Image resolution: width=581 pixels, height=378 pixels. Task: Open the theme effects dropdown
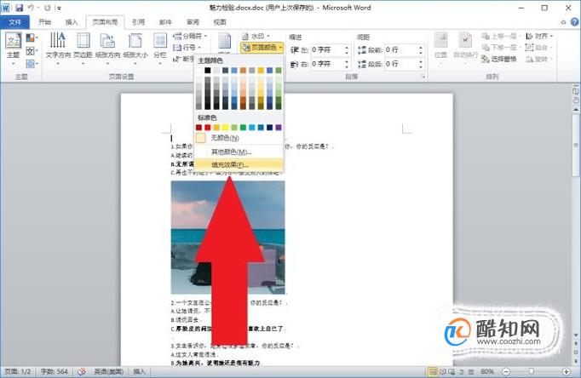(x=32, y=64)
